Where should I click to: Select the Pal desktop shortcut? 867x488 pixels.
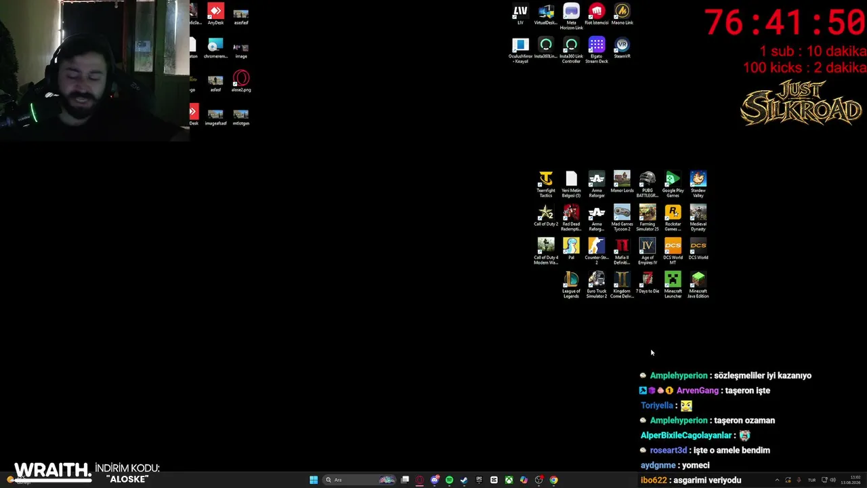pos(571,249)
